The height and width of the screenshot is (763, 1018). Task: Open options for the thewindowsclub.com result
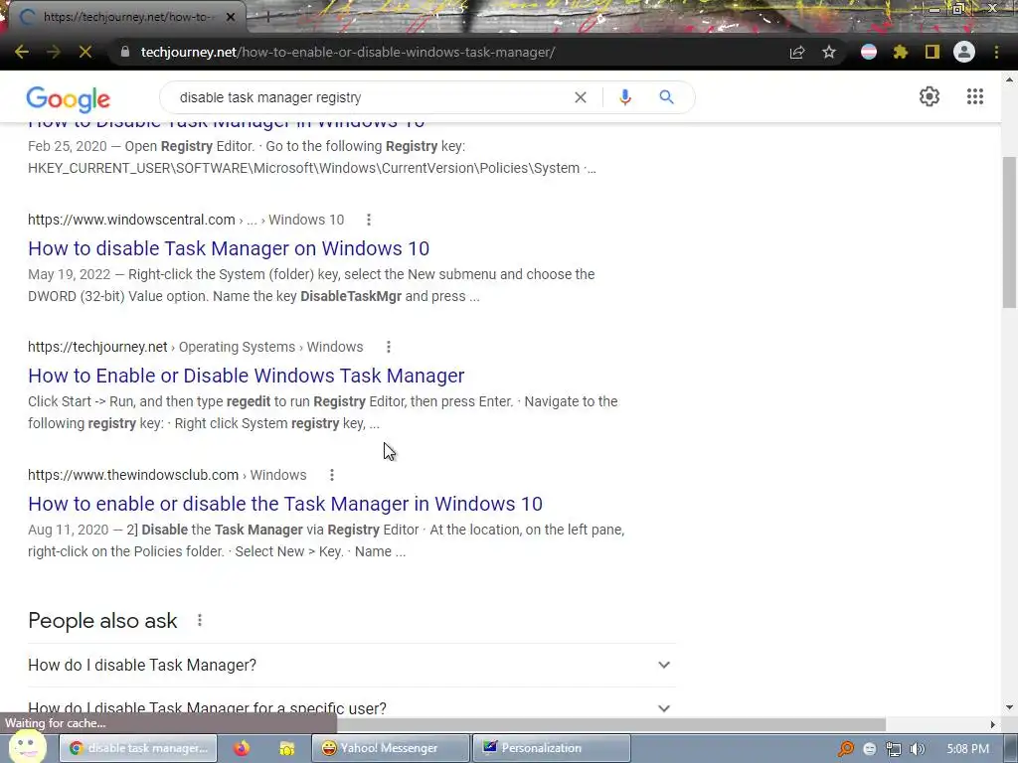332,475
